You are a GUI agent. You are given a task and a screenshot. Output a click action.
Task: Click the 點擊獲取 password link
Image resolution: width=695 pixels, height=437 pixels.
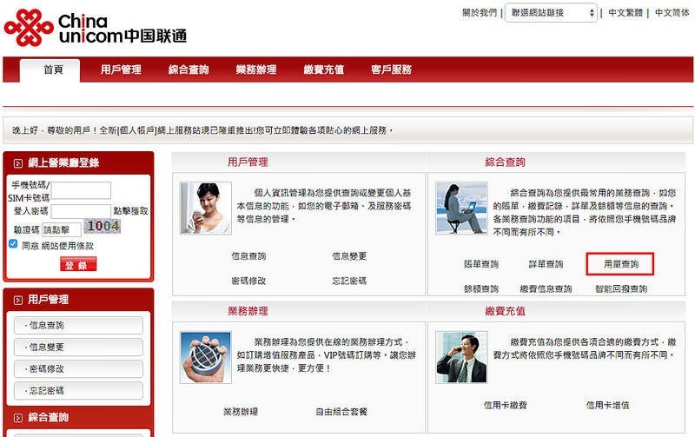pyautogui.click(x=131, y=211)
